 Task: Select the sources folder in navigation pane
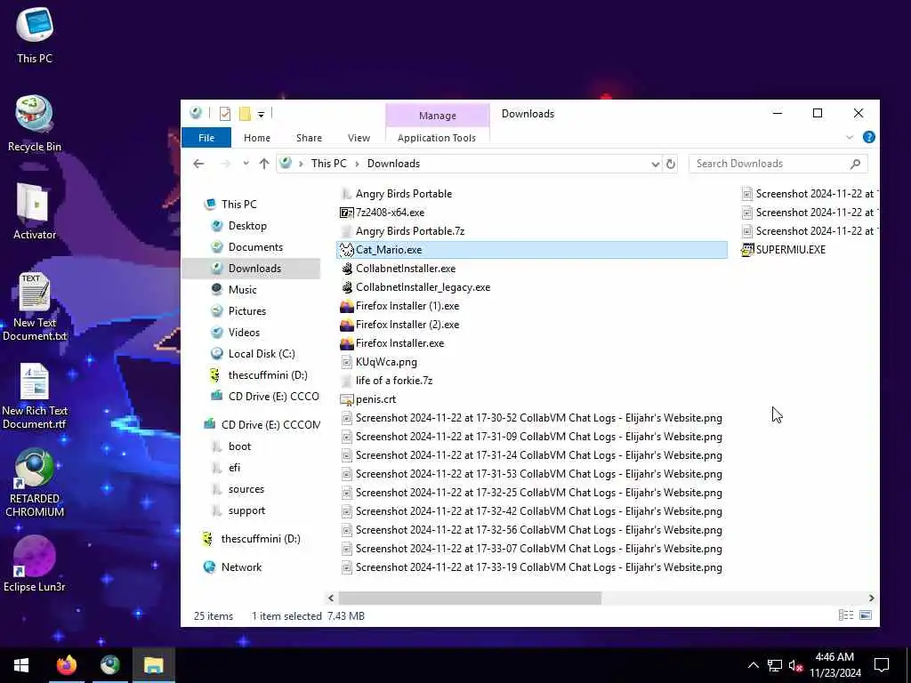pyautogui.click(x=246, y=490)
